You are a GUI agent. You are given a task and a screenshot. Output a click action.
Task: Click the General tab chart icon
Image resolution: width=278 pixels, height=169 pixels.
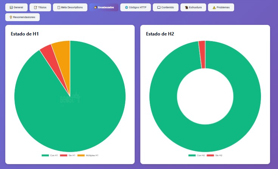[11, 8]
